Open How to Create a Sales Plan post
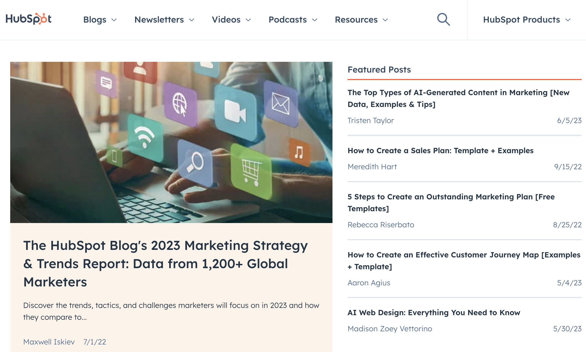The image size is (586, 352). pos(440,150)
